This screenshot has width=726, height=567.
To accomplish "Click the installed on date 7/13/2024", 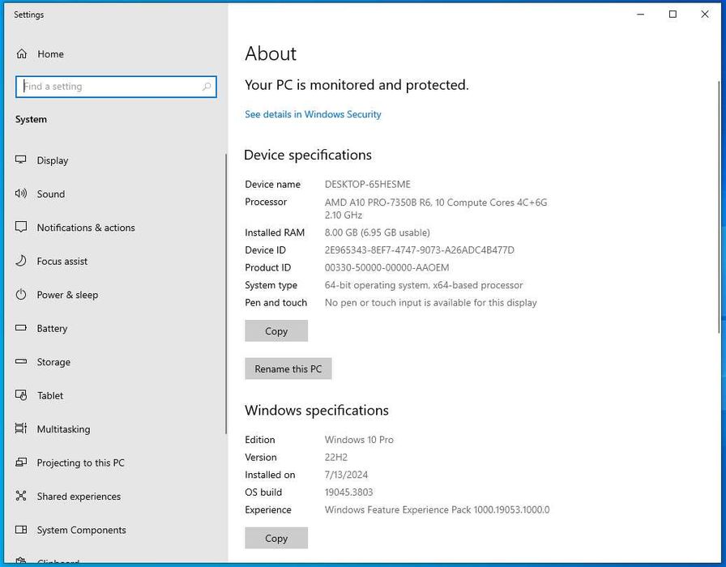I will click(x=346, y=475).
